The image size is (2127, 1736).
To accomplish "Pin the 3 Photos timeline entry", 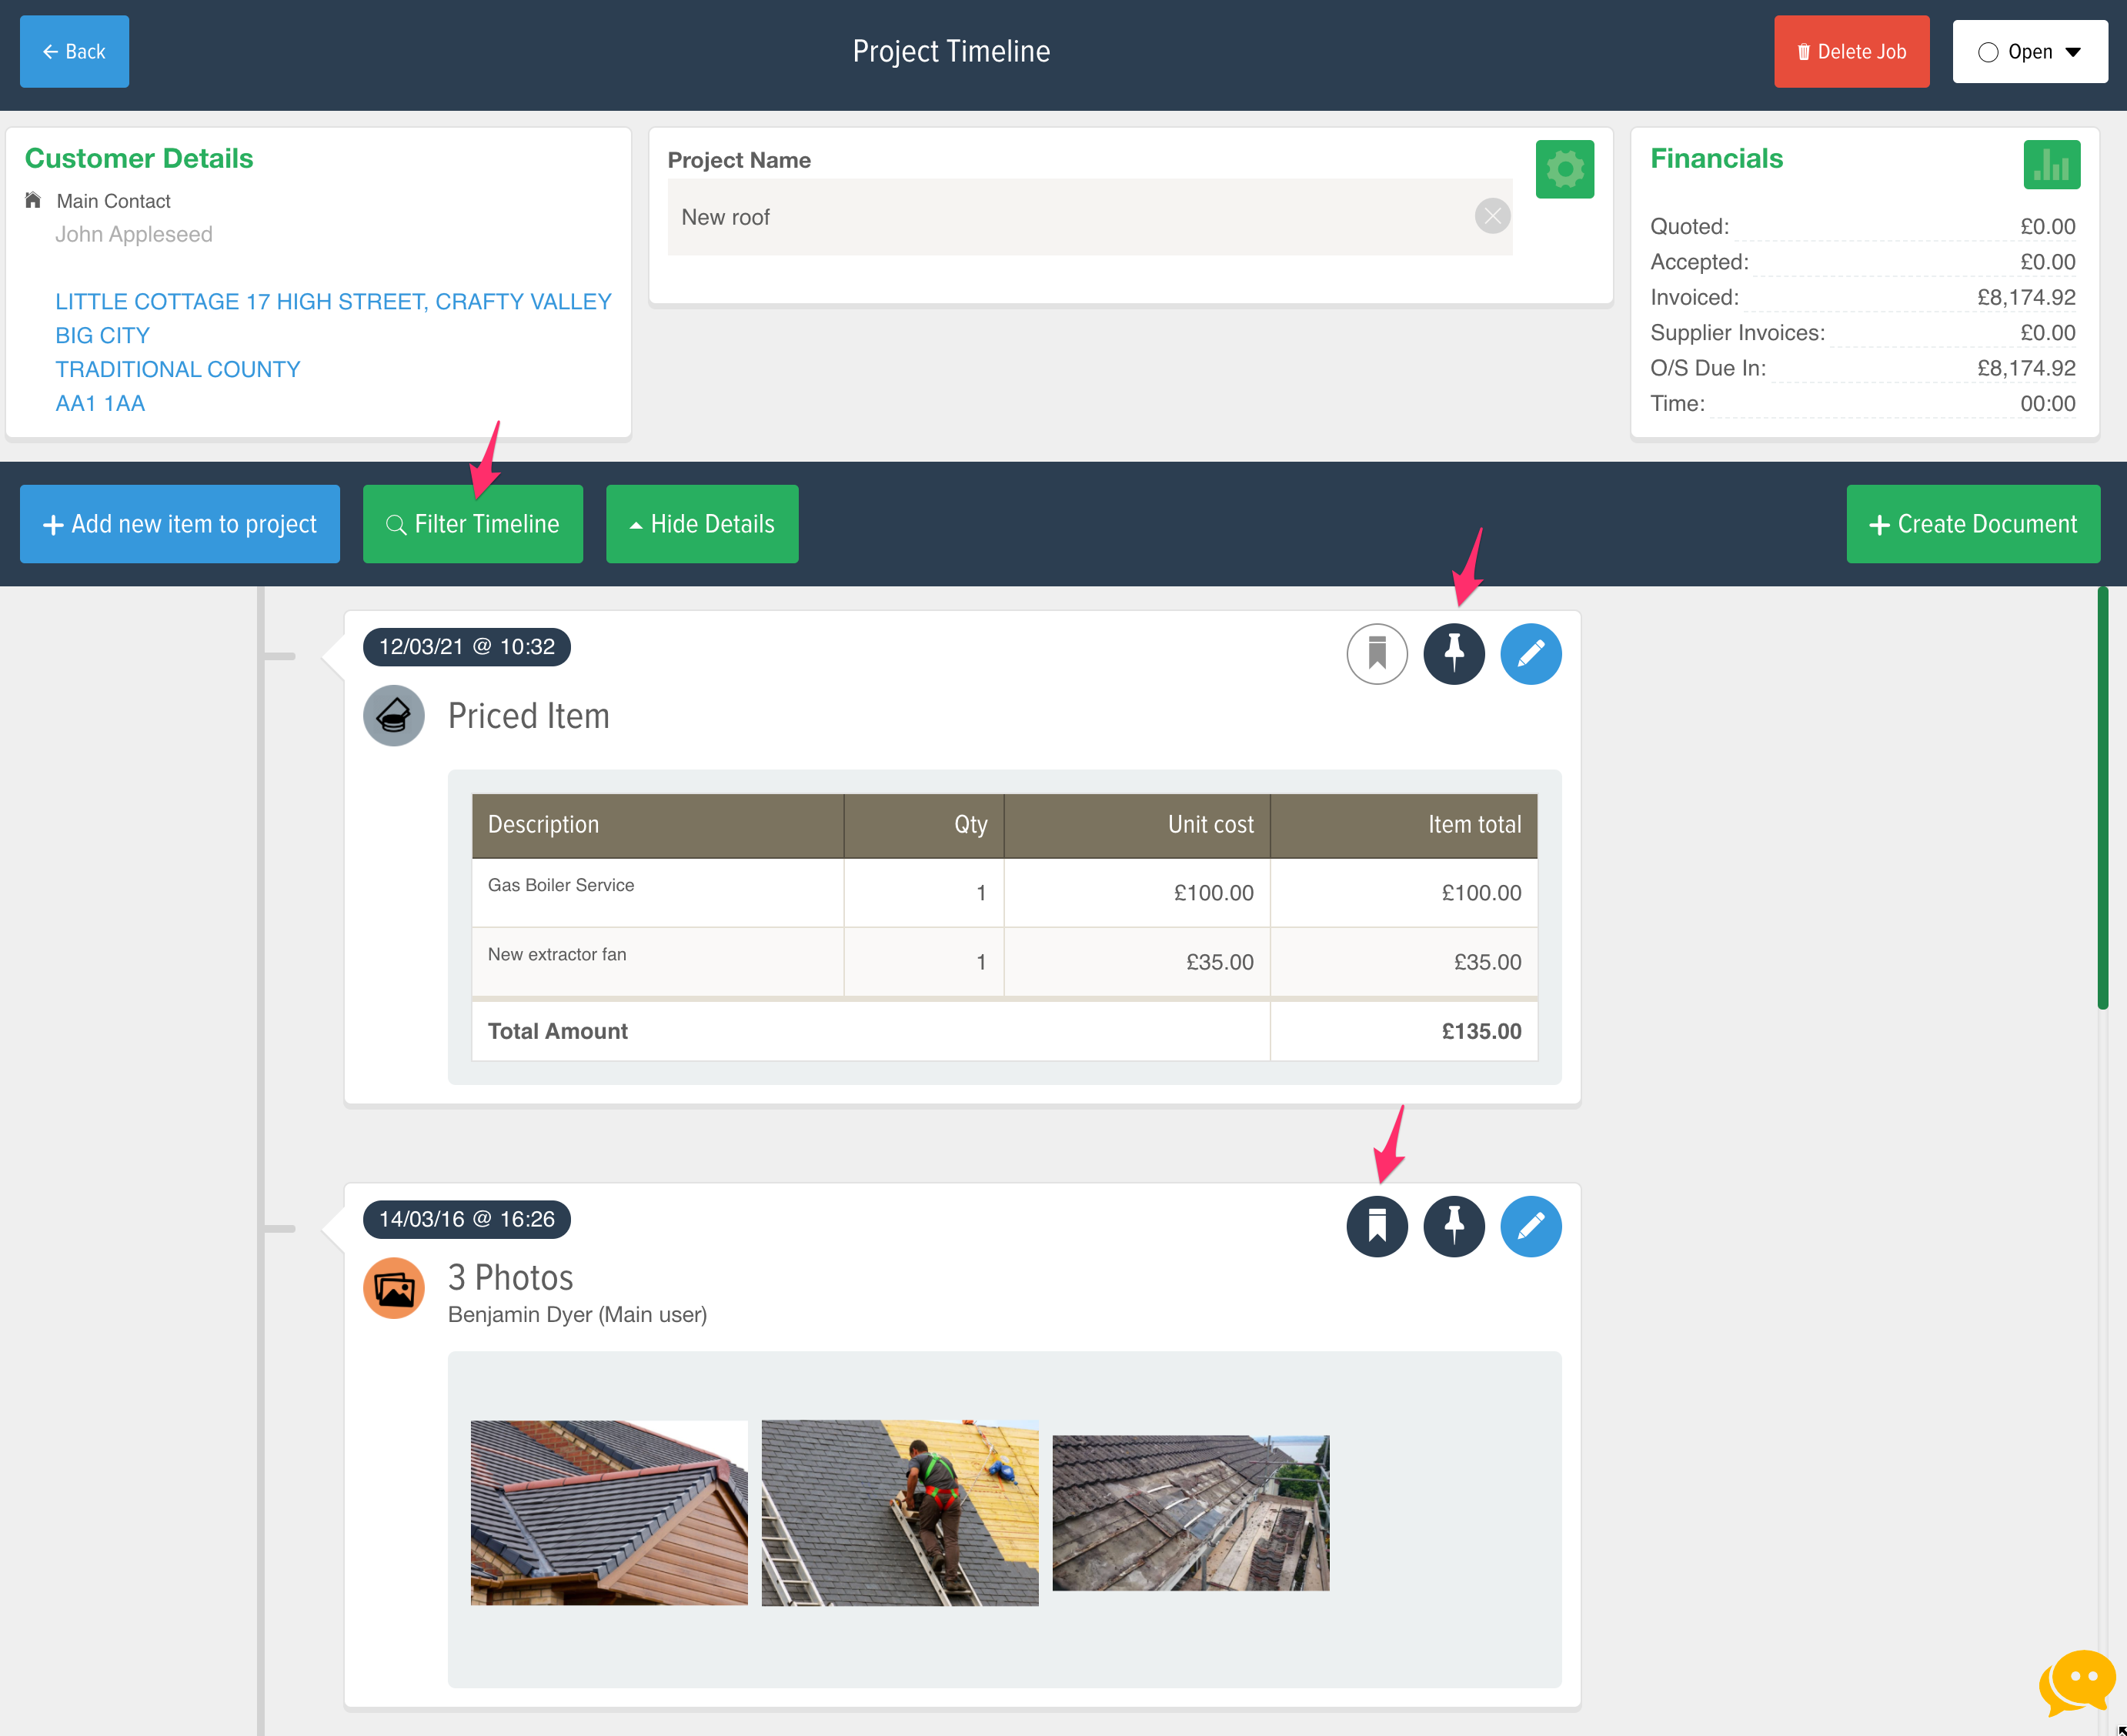I will click(1453, 1225).
